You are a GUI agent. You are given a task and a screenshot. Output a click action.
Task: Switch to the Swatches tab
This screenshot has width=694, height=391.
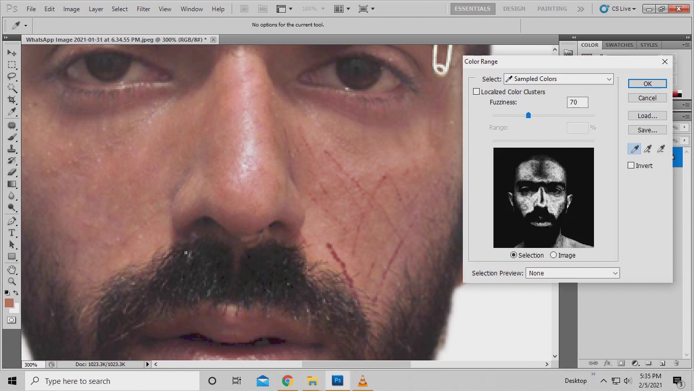[x=619, y=45]
